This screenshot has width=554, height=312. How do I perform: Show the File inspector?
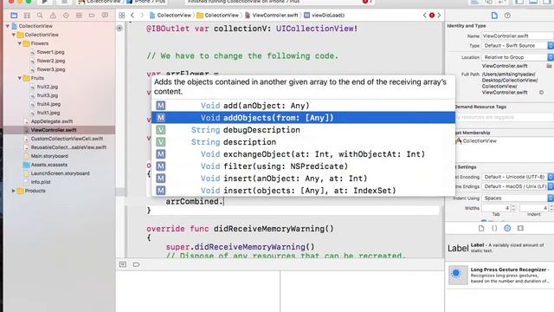pyautogui.click(x=494, y=16)
